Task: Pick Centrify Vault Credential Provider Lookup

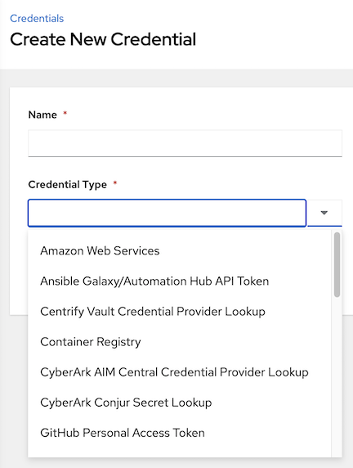Action: point(180,312)
